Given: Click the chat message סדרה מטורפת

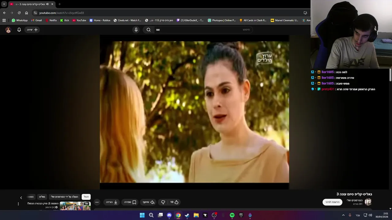Looking at the screenshot, I should point(345,78).
